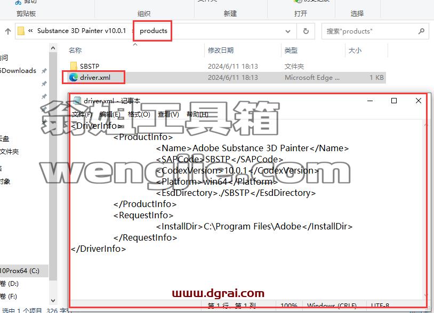Expand the address bar history dropdown
Screen dimensions: 434x313
(288, 31)
